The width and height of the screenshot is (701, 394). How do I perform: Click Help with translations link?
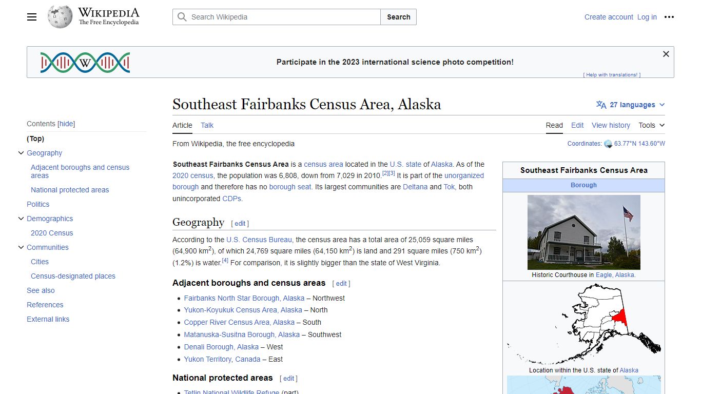[x=612, y=75]
